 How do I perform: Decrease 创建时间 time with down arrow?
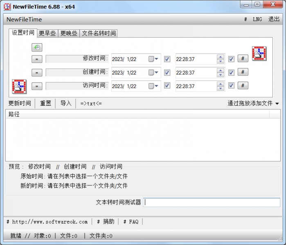(x=221, y=75)
